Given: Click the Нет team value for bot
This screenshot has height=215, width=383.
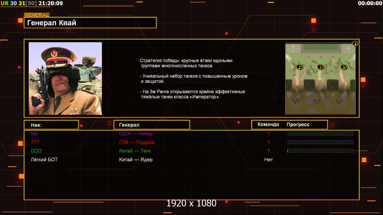Looking at the screenshot, I should pos(268,160).
